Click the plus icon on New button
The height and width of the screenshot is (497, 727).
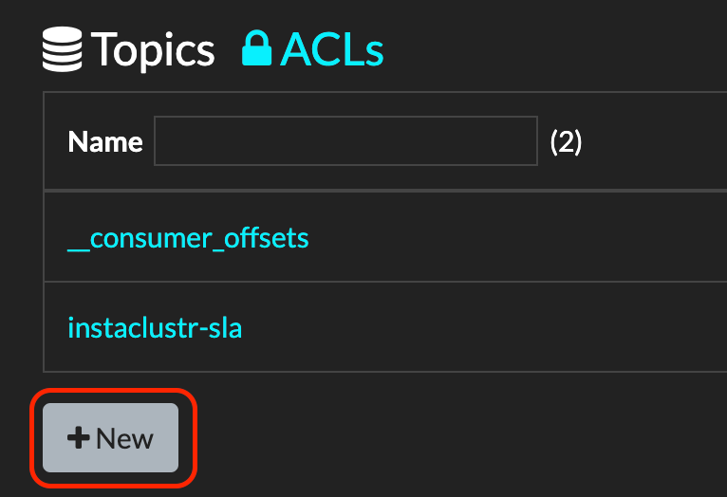tap(79, 437)
